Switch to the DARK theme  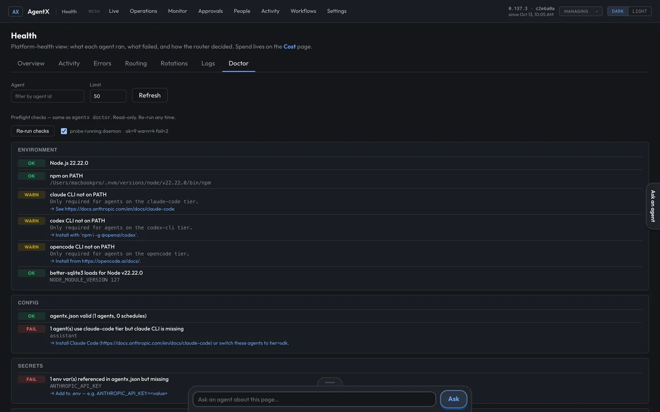(x=617, y=11)
